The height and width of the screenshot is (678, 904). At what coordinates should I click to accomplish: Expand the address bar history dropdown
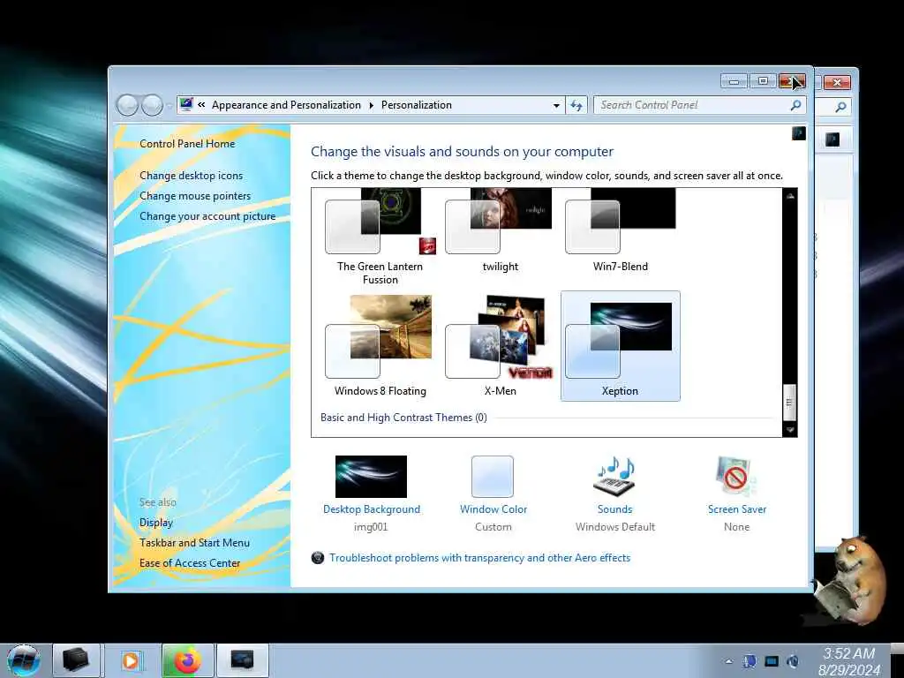pyautogui.click(x=556, y=106)
